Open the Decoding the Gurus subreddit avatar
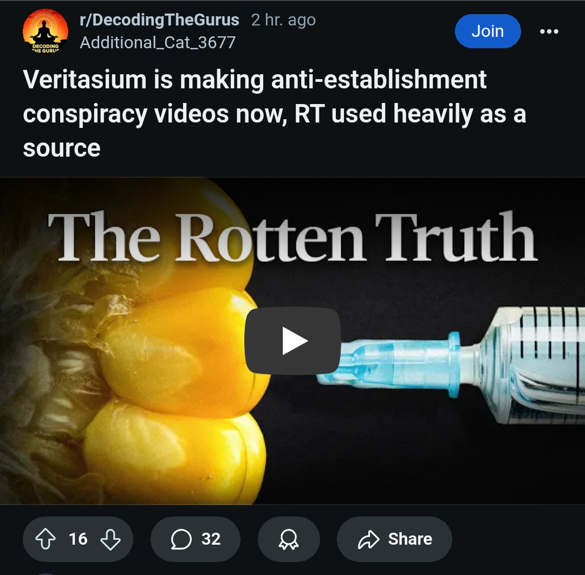 45,31
